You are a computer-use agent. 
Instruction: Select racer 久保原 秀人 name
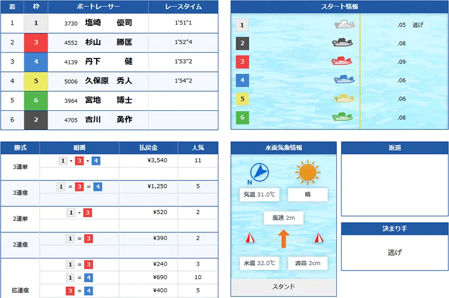(108, 81)
